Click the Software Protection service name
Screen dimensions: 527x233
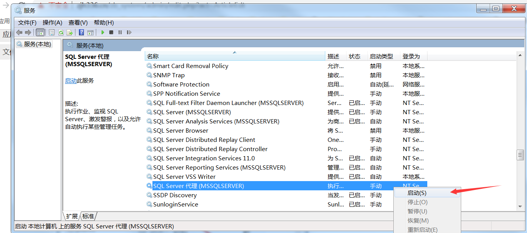[x=181, y=85]
